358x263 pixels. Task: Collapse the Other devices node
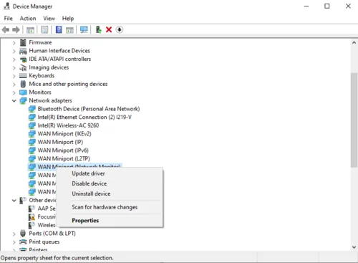pos(14,201)
